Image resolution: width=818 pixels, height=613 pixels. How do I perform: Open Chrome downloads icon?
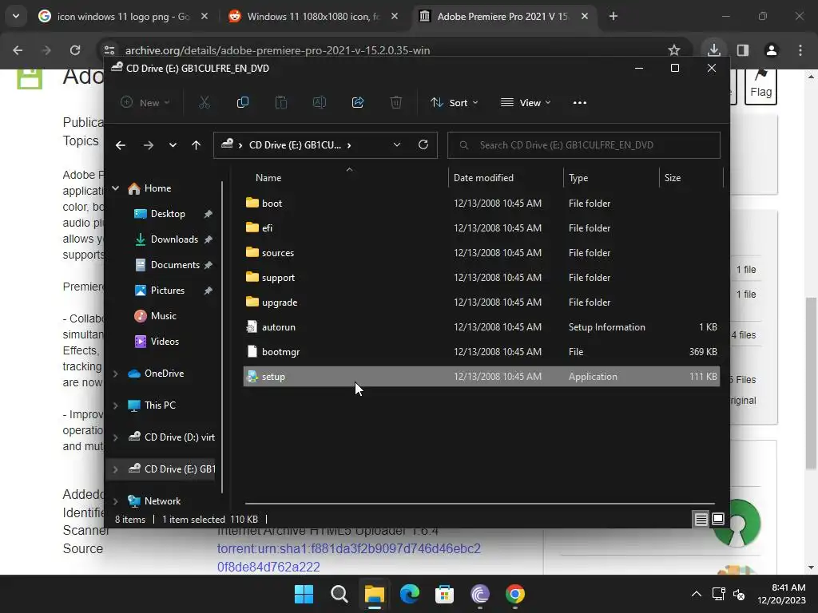point(713,50)
